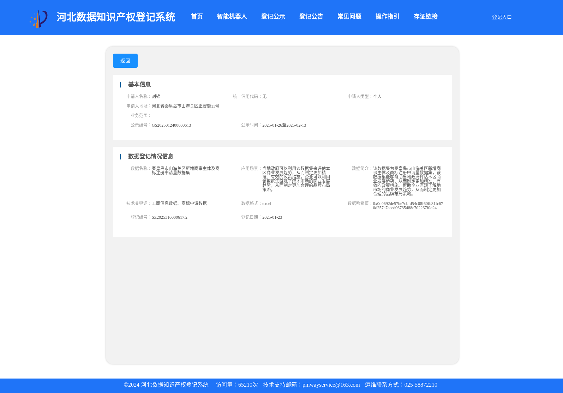Click the 登记入口 link
Screen dimensions: 563x393
pyautogui.click(x=502, y=17)
